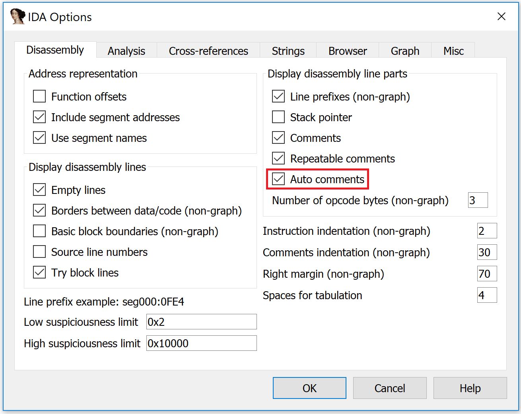Click the Display disassembly lines group label
This screenshot has width=521, height=414.
[87, 167]
